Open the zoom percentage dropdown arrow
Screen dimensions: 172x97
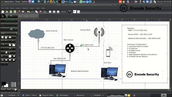(x=70, y=12)
